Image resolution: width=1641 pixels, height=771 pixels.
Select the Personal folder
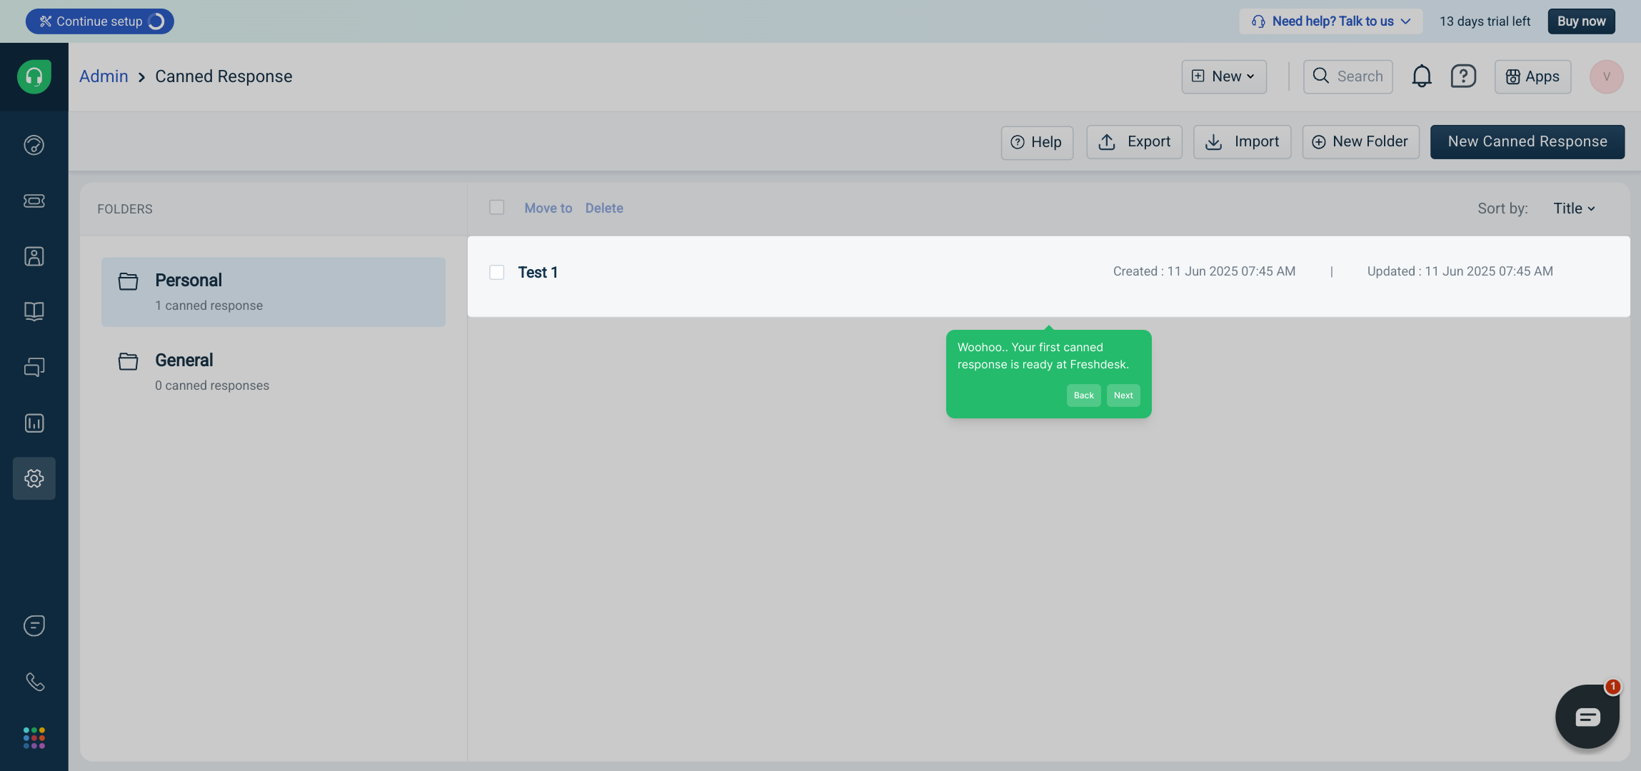[x=189, y=281]
